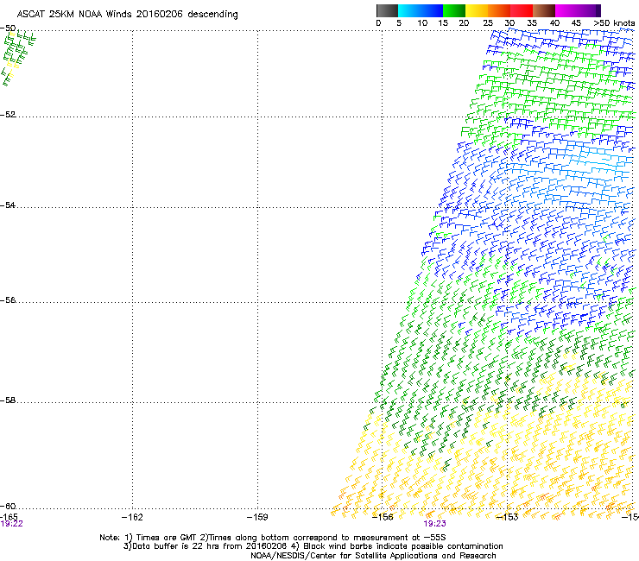Select the brown 35-40 knots legend color

tap(544, 10)
